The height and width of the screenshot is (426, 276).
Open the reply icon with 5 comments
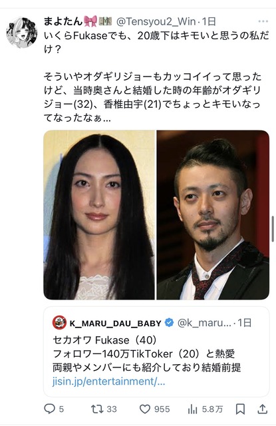point(50,409)
